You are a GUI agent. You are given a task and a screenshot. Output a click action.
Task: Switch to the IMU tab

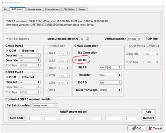point(6,9)
